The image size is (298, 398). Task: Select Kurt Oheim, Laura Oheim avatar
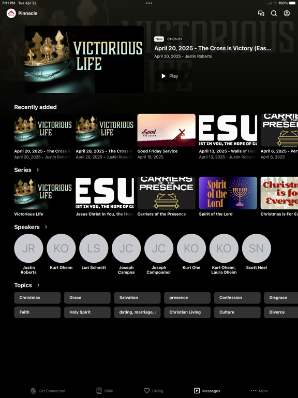(224, 248)
